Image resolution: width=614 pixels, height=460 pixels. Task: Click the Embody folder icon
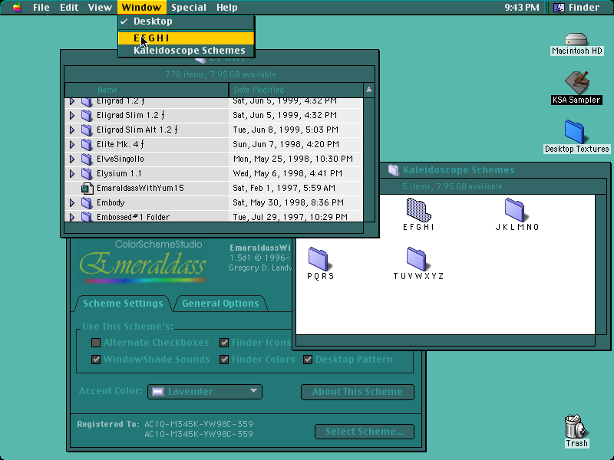pyautogui.click(x=87, y=202)
